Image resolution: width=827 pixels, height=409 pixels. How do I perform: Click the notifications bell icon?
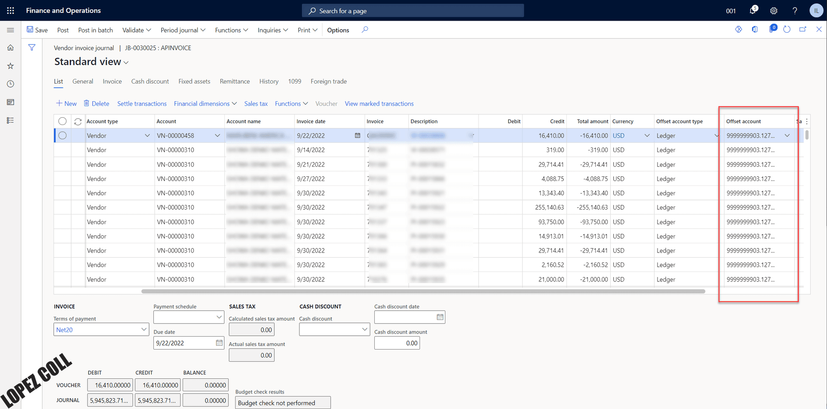(752, 10)
